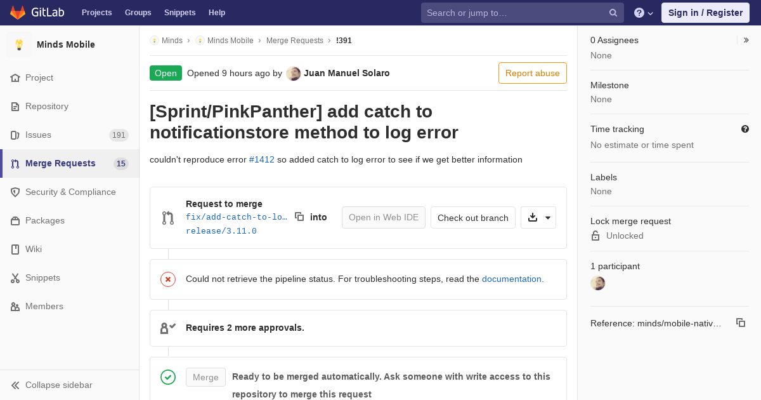Copy the source branch name icon
761x400 pixels.
click(299, 217)
